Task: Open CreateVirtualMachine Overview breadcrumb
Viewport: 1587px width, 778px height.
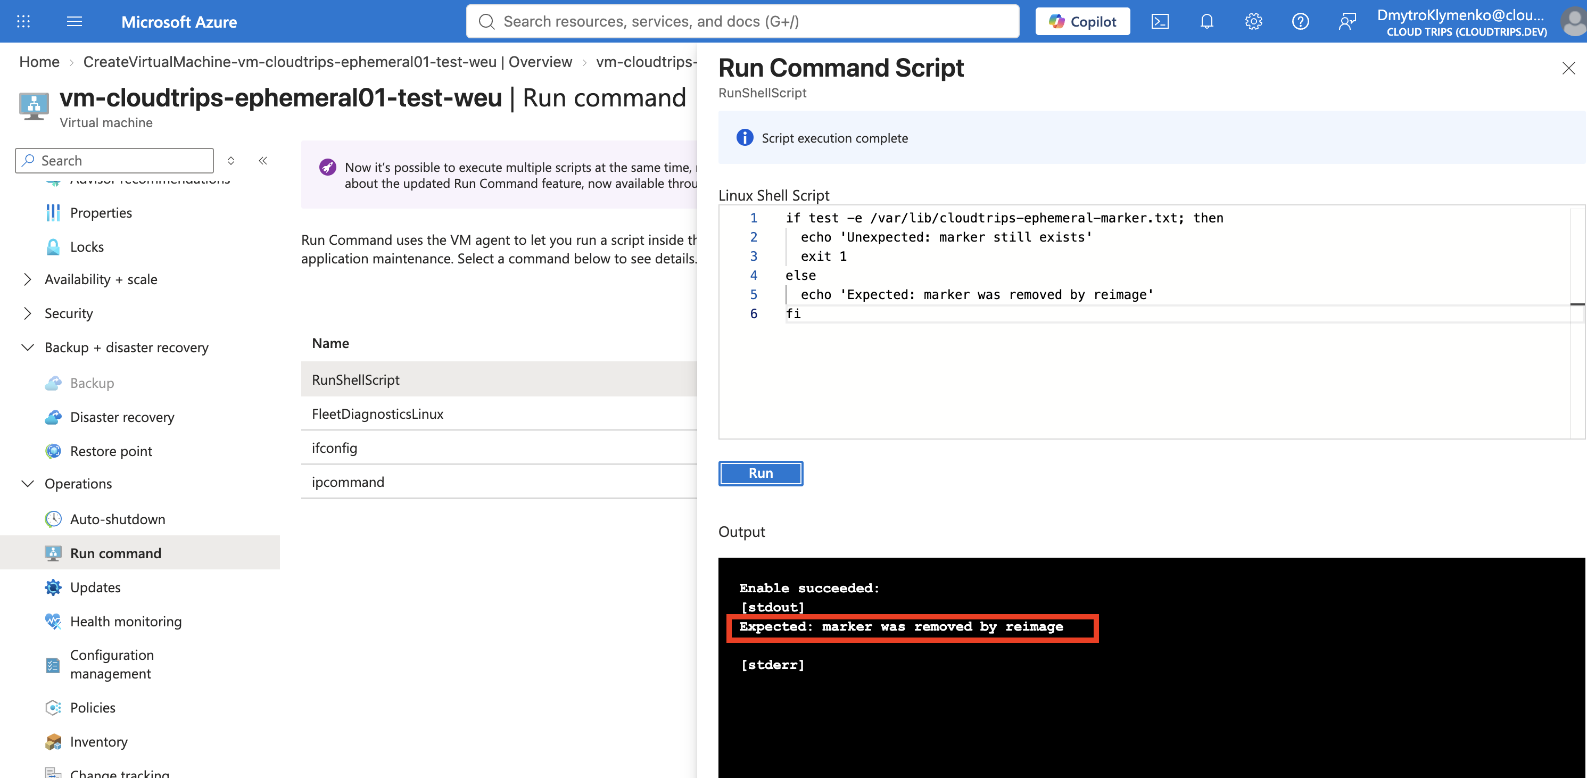Action: (x=328, y=62)
